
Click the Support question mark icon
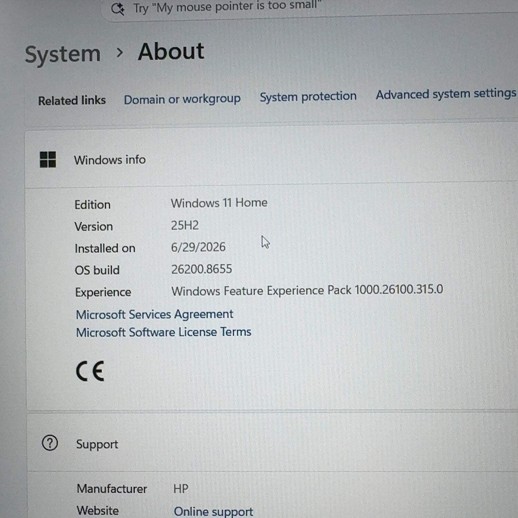point(50,443)
